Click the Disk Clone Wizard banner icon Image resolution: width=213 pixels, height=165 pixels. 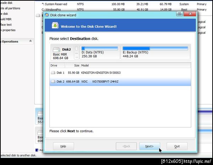pyautogui.click(x=55, y=25)
